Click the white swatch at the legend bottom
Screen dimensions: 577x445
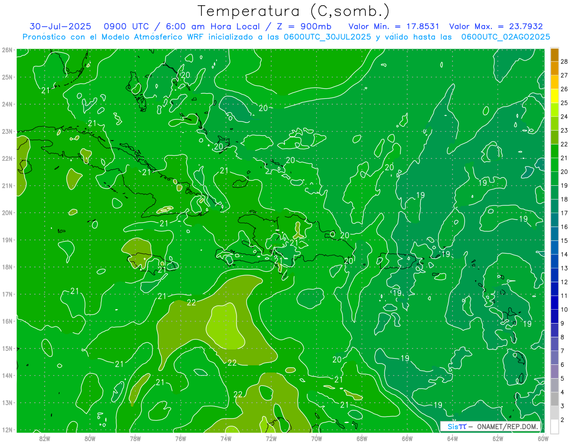pos(554,426)
